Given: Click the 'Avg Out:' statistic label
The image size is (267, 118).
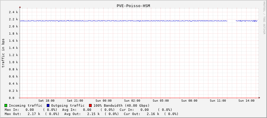Looking at the screenshot, I should pos(73,114).
